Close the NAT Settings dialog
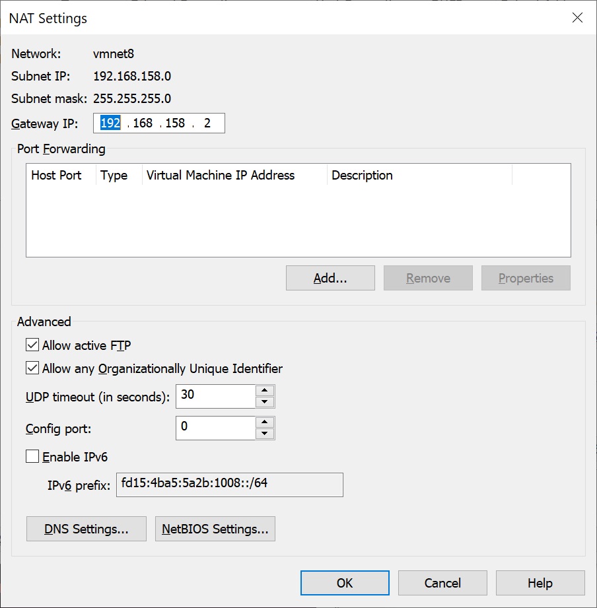 pos(577,17)
